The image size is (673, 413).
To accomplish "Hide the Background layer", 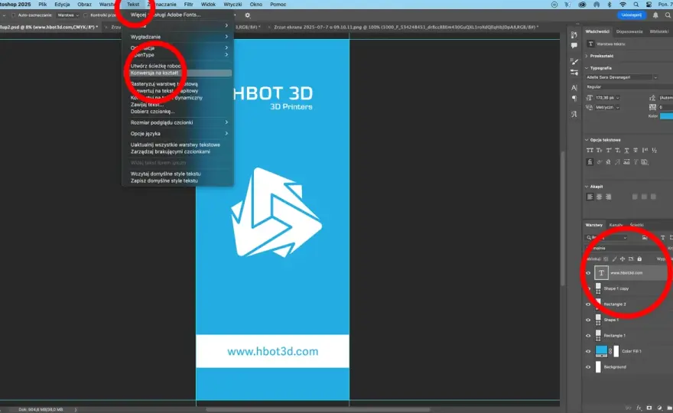I will [588, 367].
